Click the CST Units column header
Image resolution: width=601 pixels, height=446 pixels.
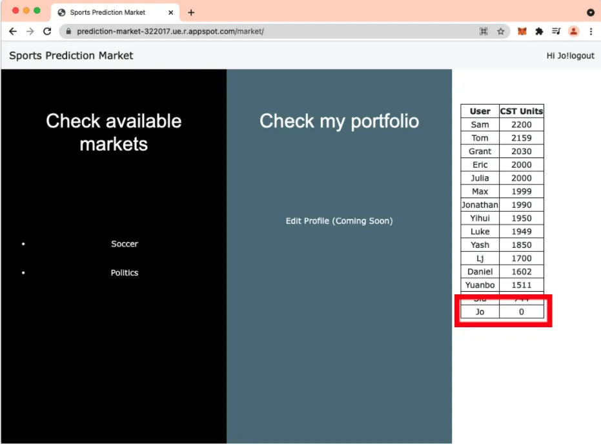[522, 111]
